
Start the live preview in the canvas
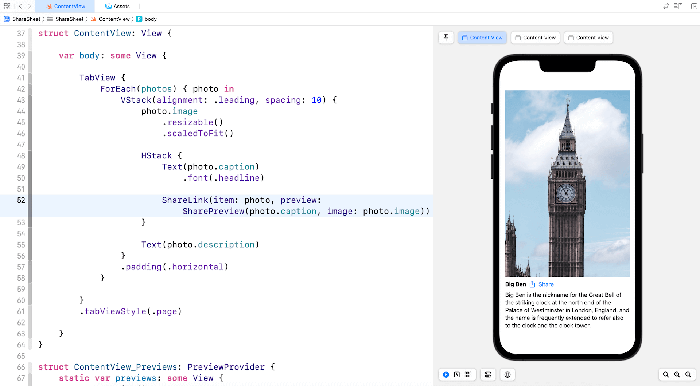pos(446,374)
